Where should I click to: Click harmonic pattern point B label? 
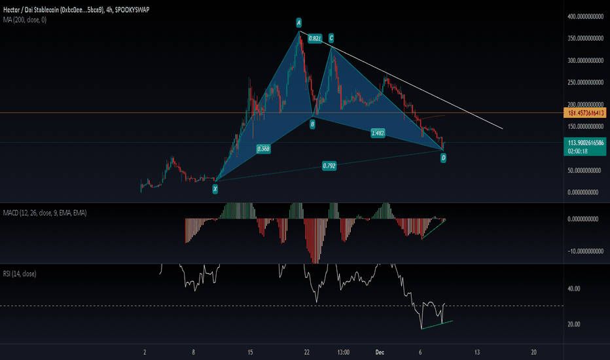tap(312, 124)
